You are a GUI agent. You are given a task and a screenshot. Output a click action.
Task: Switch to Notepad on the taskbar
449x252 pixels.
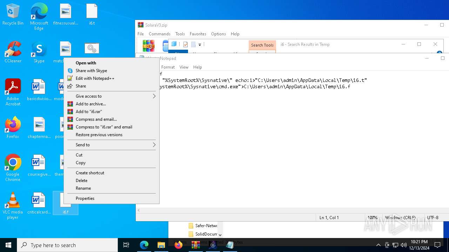[230, 245]
